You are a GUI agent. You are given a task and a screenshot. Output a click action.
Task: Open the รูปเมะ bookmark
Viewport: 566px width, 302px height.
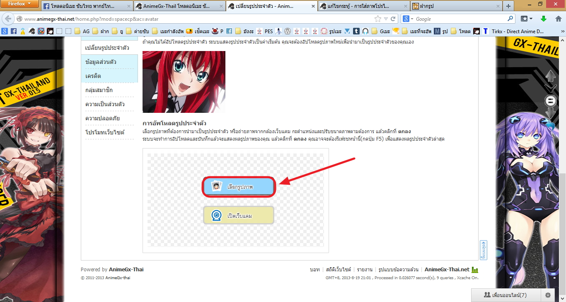(331, 31)
